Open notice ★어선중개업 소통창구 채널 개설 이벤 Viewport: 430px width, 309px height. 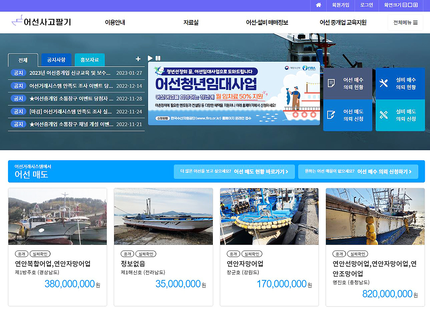pos(71,124)
